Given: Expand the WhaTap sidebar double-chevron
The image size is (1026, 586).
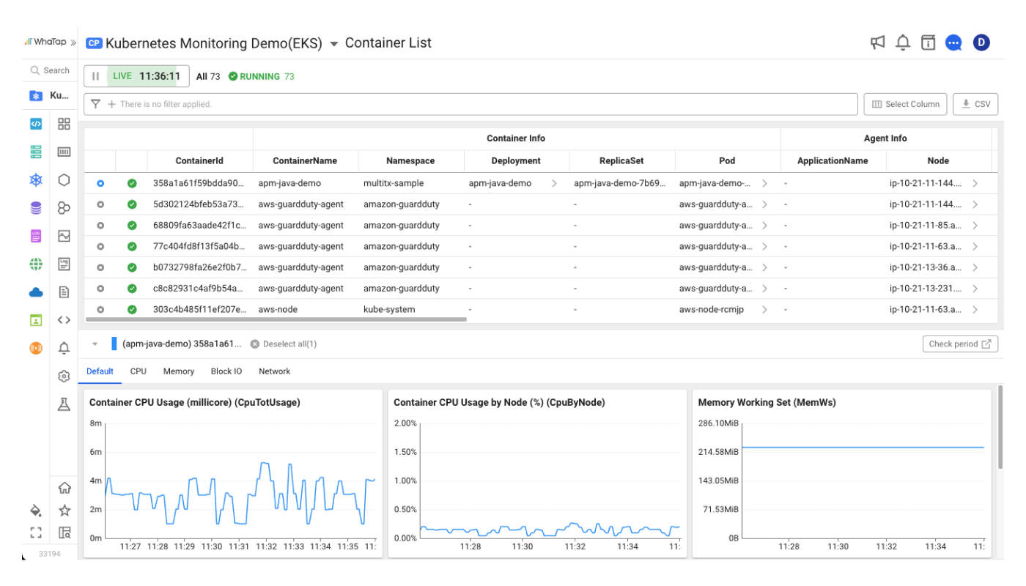Looking at the screenshot, I should 73,42.
